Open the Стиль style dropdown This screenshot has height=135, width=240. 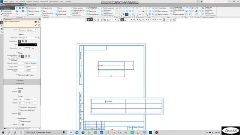[x=27, y=30]
